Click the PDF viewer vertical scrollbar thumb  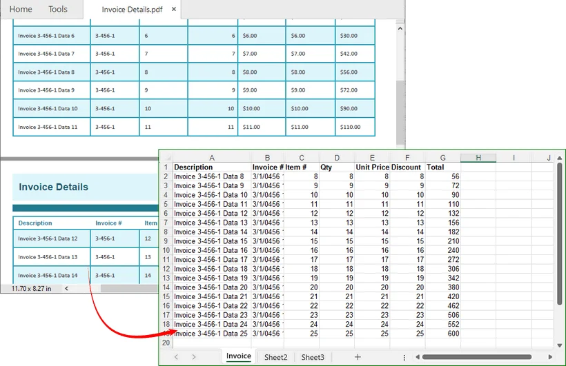pyautogui.click(x=400, y=112)
